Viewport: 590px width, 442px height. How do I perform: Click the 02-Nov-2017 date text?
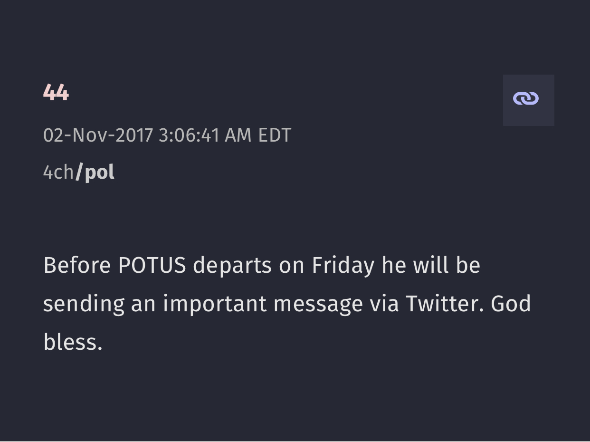98,135
